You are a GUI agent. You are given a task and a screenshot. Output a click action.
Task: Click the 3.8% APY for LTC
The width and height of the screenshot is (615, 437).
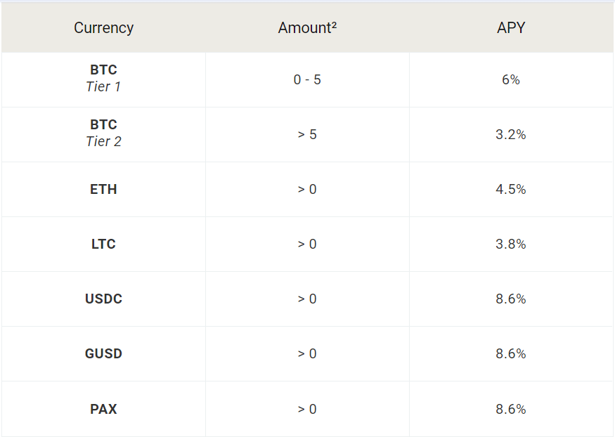(x=511, y=244)
